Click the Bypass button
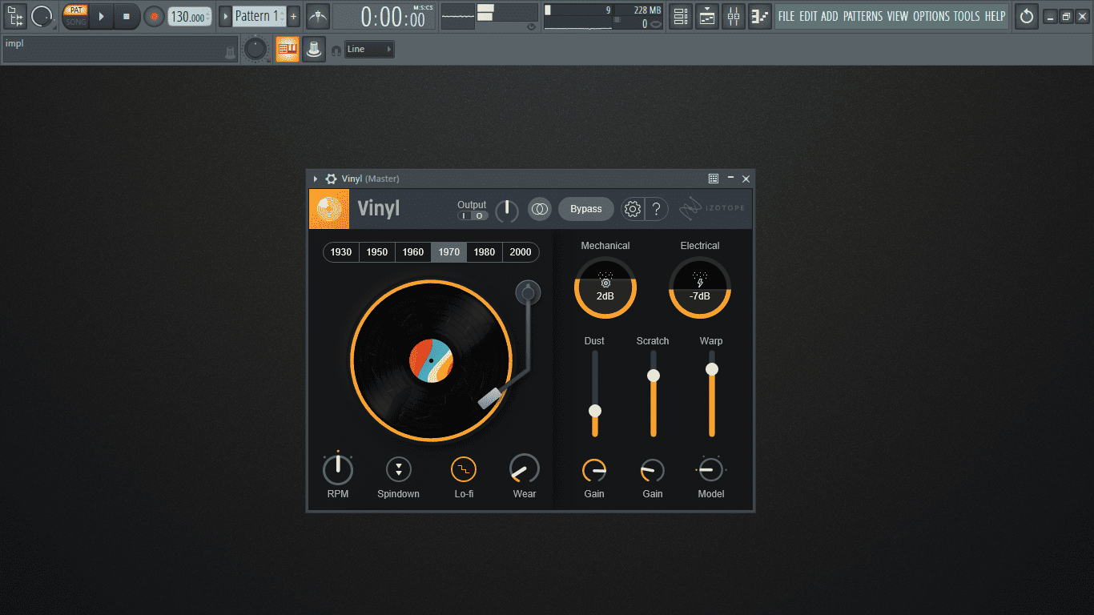 click(x=586, y=209)
